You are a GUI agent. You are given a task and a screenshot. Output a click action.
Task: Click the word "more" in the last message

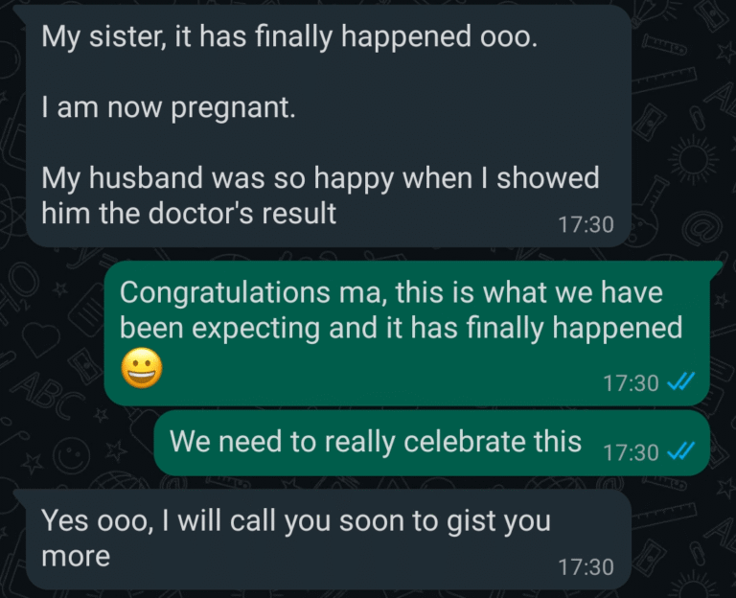tap(75, 556)
